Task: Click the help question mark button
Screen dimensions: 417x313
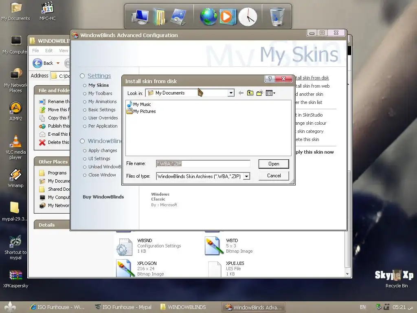Action: click(x=270, y=79)
